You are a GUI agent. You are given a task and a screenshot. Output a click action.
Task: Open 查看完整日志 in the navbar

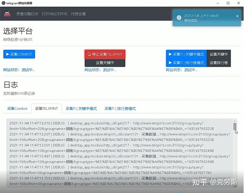(x=27, y=14)
